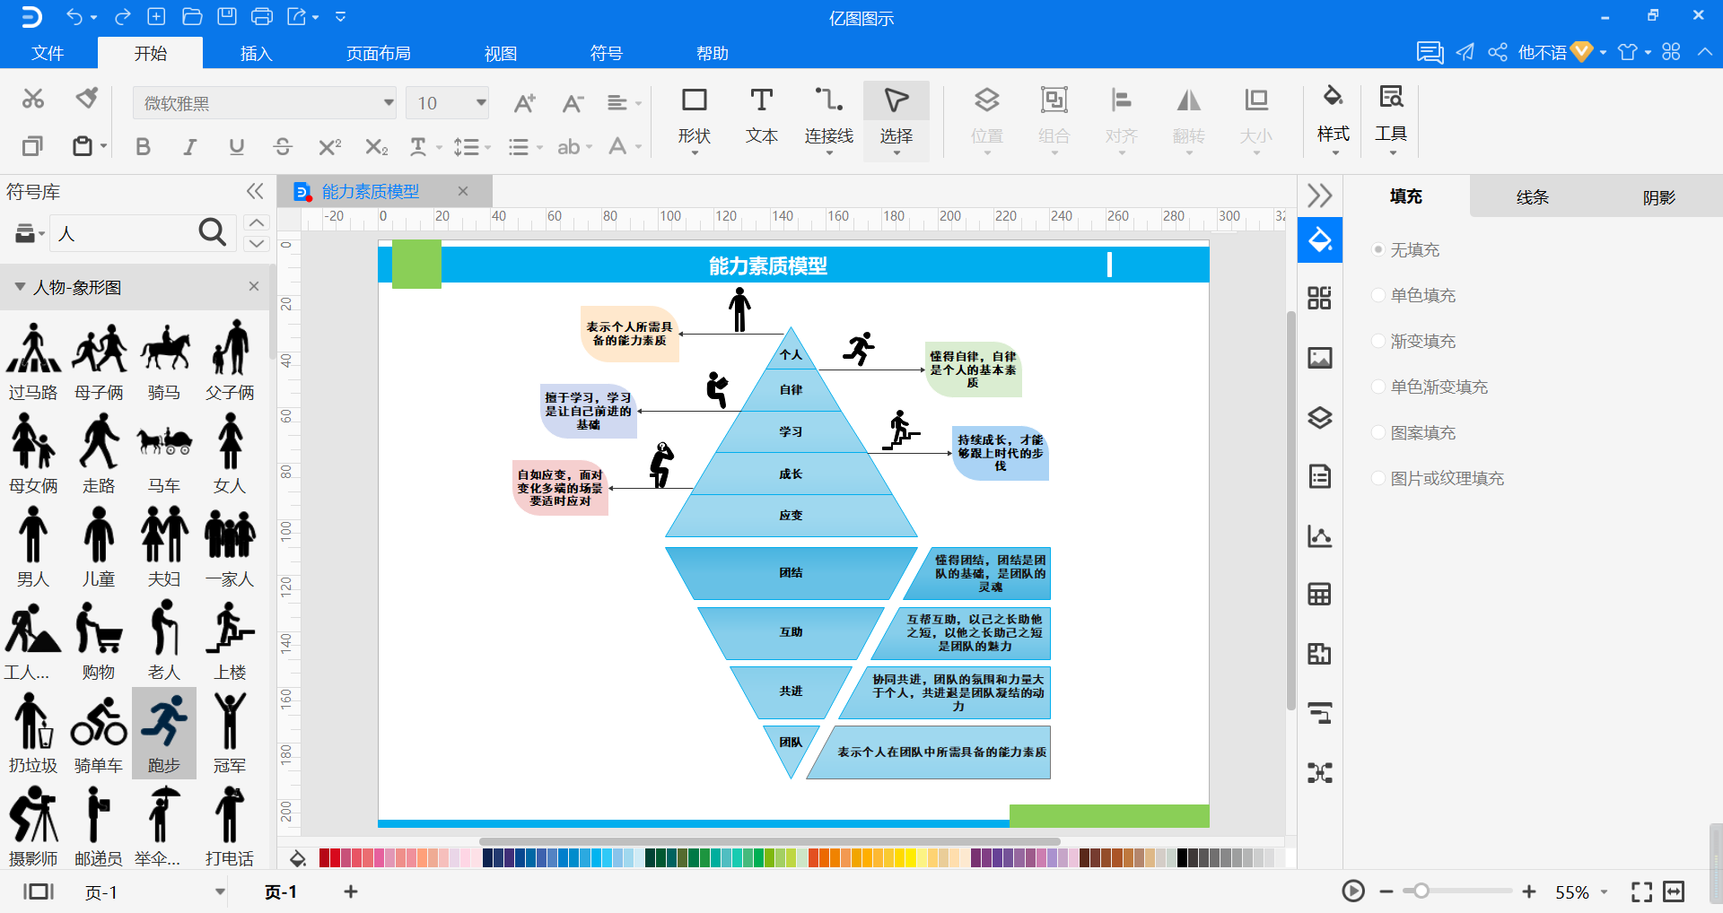Open the table panel in right sidebar
Screen dimensions: 1723x913
[x=1319, y=595]
